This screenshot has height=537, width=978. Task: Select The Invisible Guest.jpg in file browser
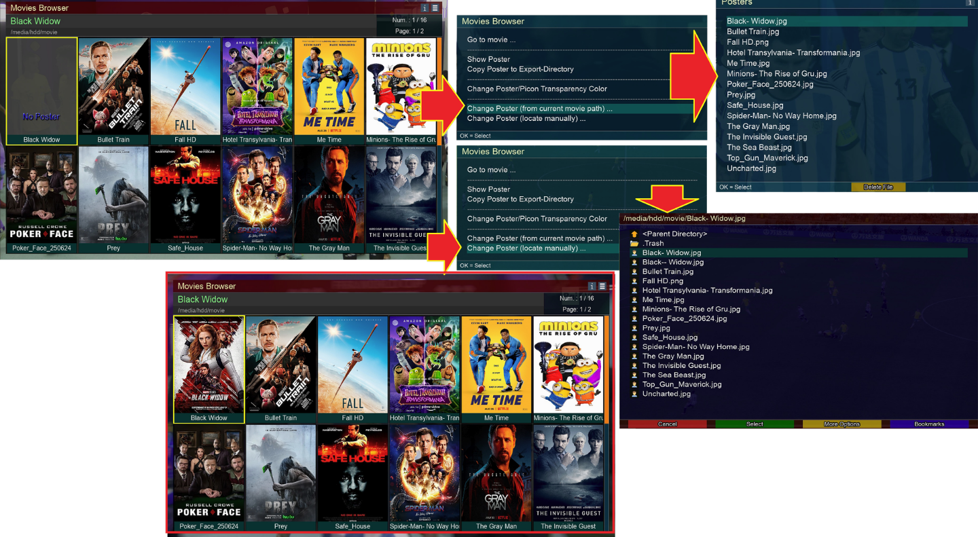(681, 365)
